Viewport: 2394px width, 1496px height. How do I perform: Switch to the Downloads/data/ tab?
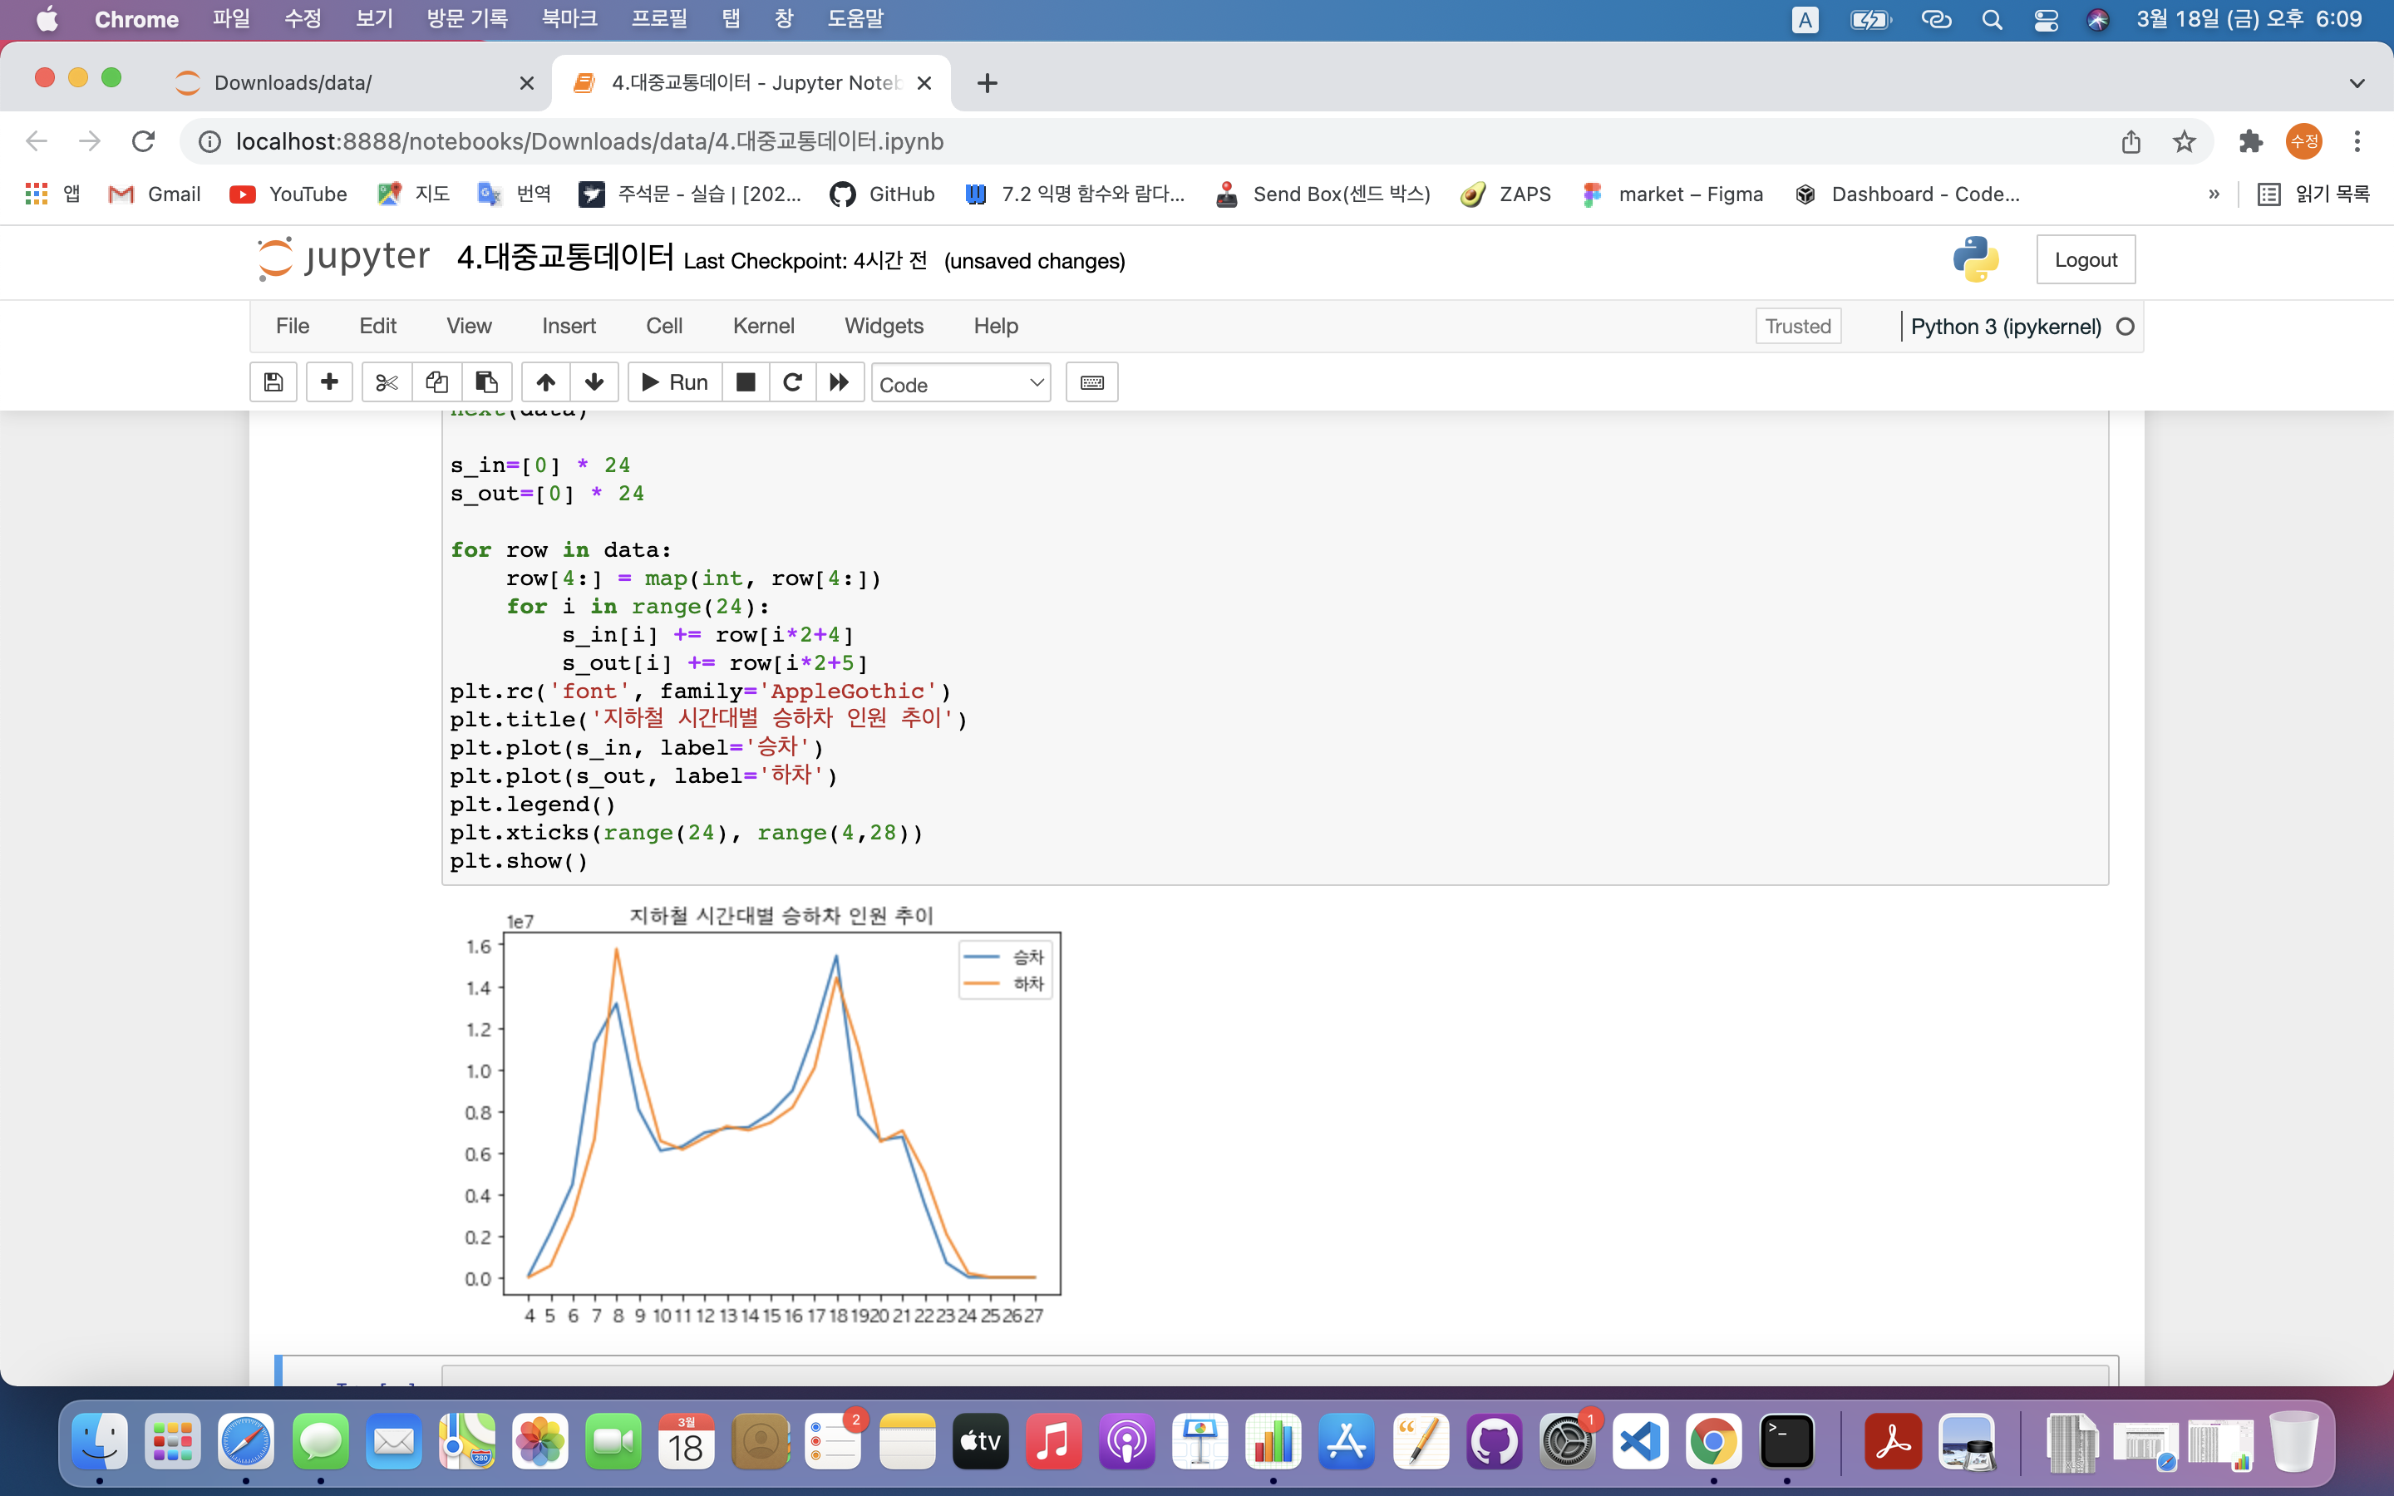point(293,83)
